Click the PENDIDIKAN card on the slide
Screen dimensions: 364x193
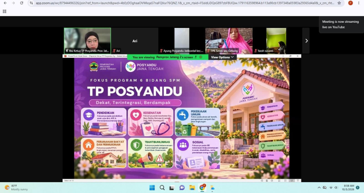click(104, 122)
